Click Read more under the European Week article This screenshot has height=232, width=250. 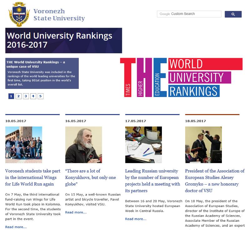136,219
